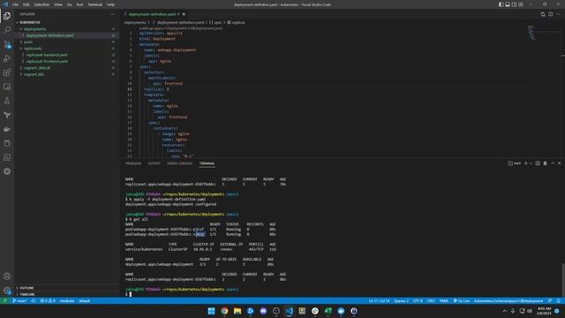This screenshot has width=565, height=318.
Task: Switch to the DEBUG CONSOLE tab
Action: point(179,163)
